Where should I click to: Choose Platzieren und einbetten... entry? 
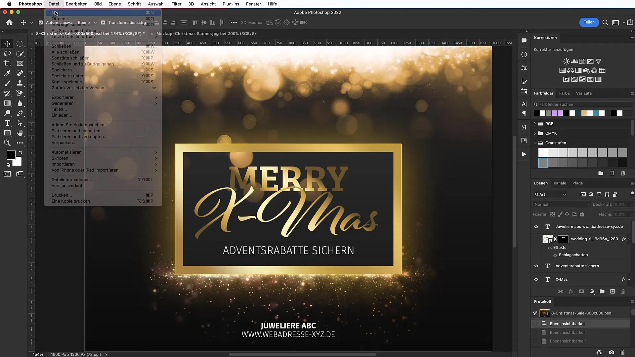(x=104, y=131)
